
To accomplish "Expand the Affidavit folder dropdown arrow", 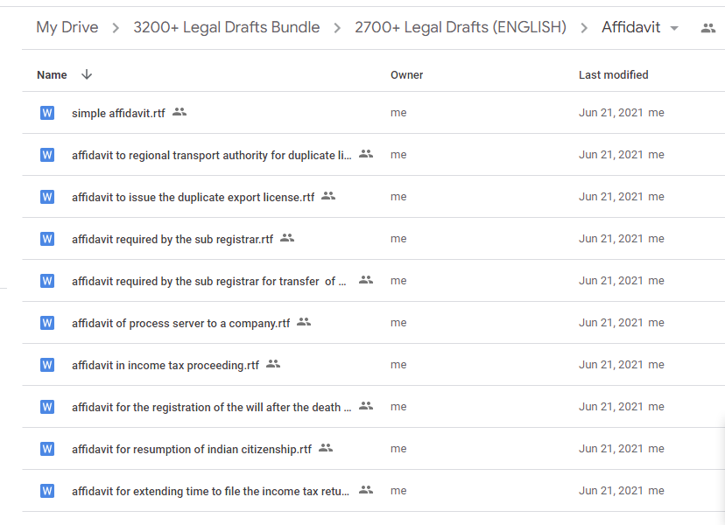I will [674, 28].
